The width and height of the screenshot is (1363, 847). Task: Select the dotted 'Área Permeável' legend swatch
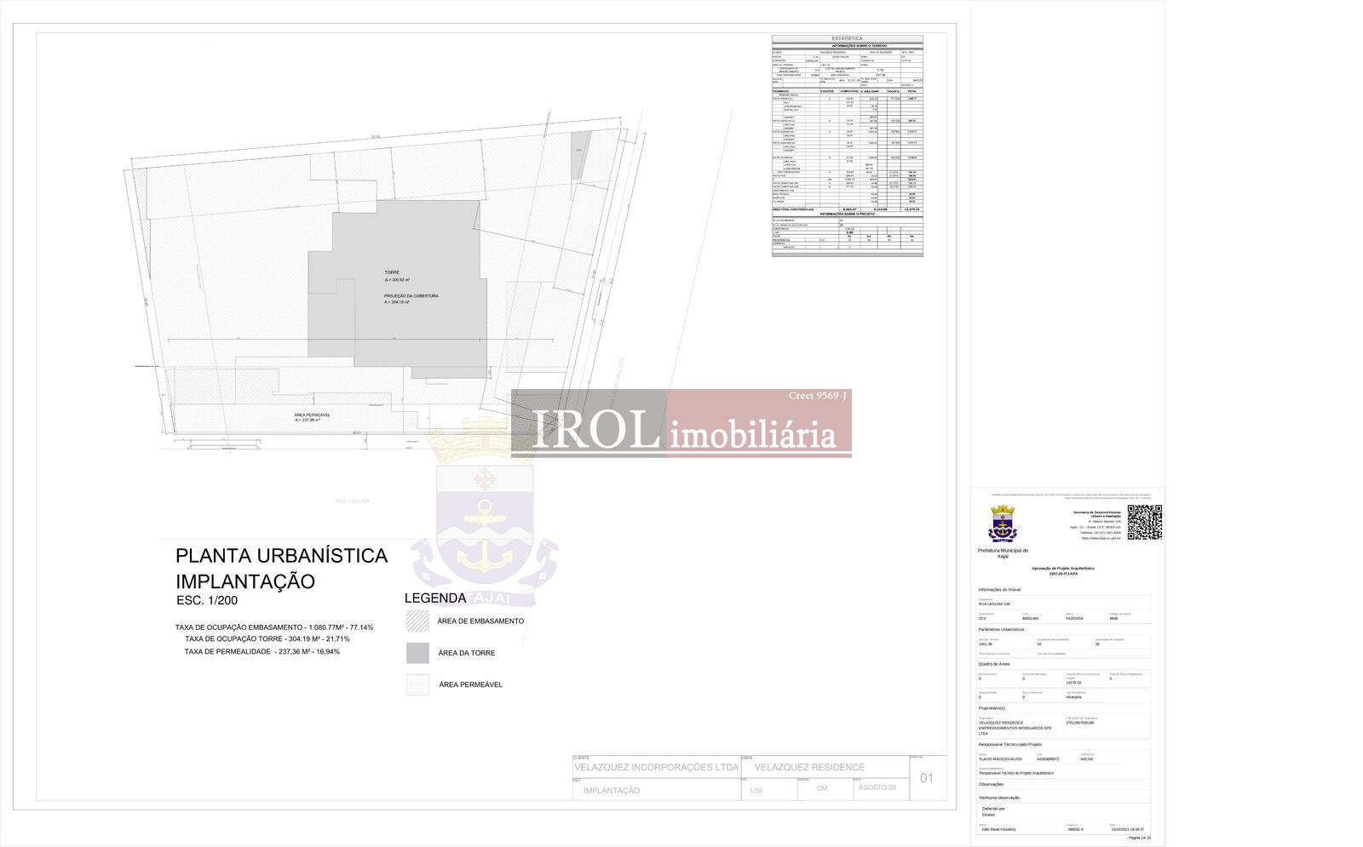point(417,684)
